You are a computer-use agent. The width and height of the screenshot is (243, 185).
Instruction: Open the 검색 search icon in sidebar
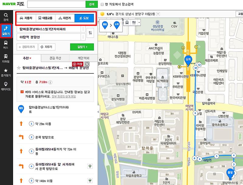coord(6,17)
